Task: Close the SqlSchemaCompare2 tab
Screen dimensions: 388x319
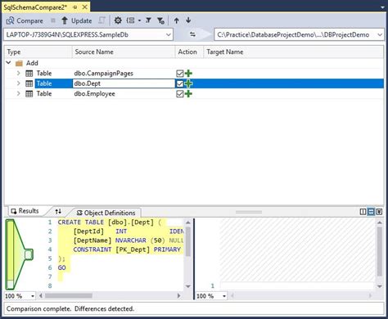Action: point(85,7)
